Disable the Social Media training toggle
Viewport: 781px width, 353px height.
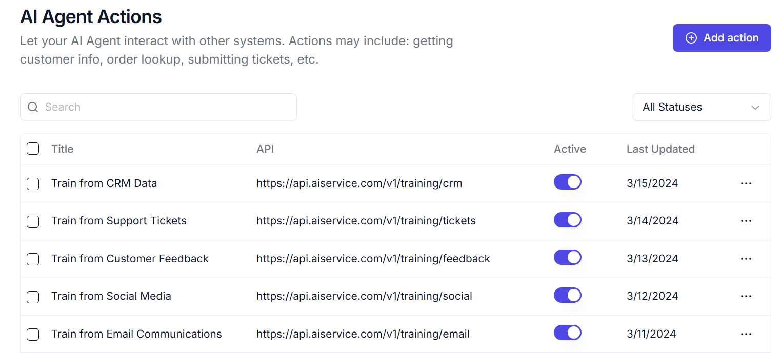pyautogui.click(x=567, y=295)
